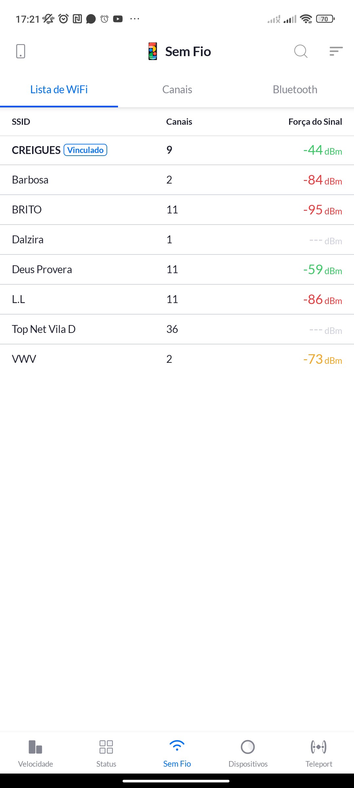354x788 pixels.
Task: Switch to the Canais tab
Action: [177, 90]
